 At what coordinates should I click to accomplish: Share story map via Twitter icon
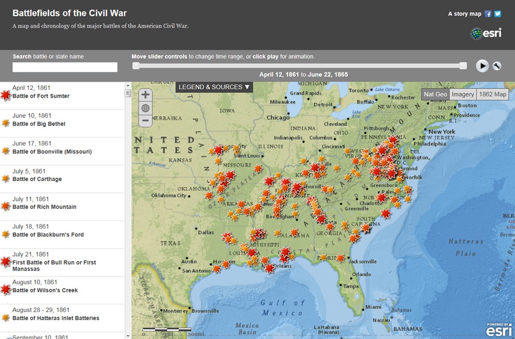click(498, 14)
